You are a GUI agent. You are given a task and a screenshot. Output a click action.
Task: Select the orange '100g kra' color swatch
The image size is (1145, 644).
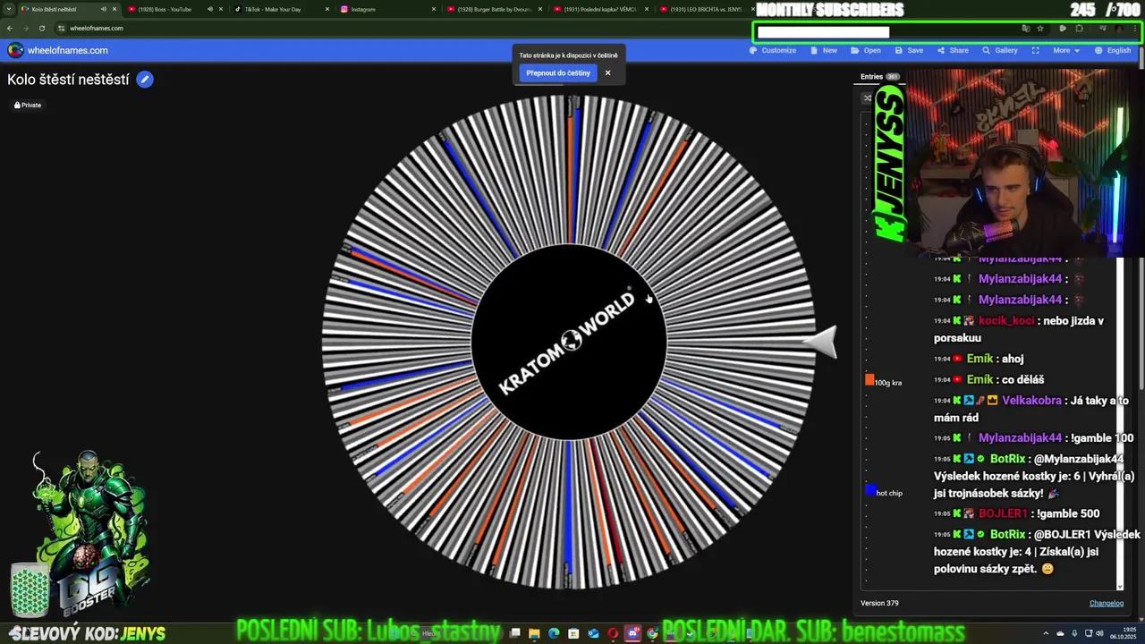tap(869, 380)
